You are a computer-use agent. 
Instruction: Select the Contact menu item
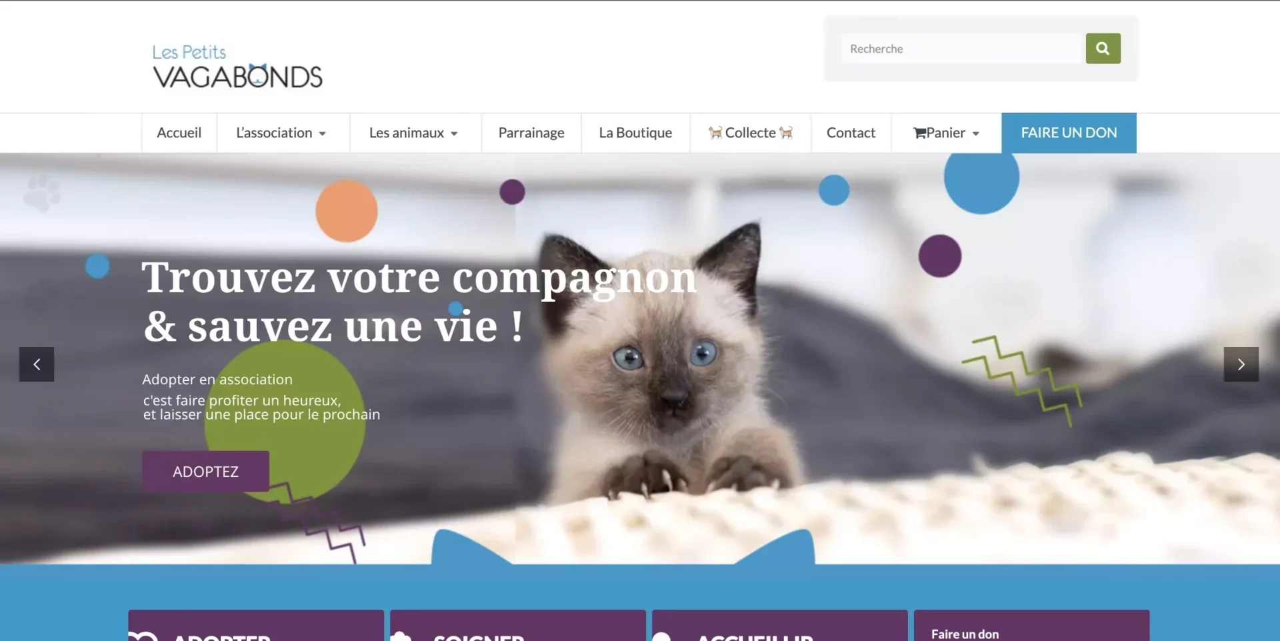pos(851,133)
